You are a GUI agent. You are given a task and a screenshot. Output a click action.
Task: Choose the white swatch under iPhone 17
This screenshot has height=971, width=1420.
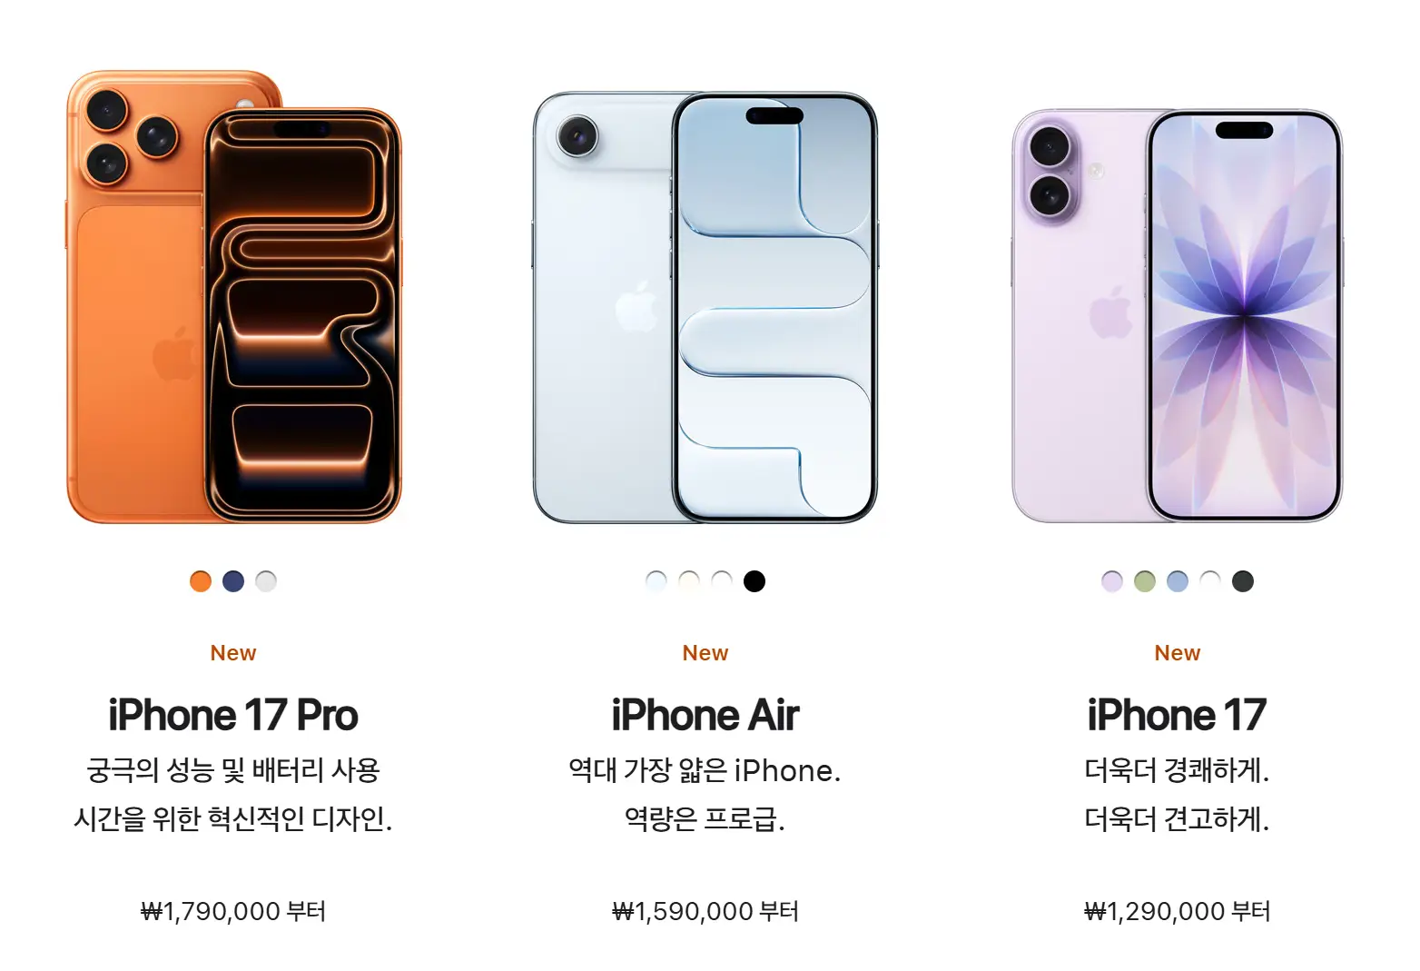point(1210,581)
